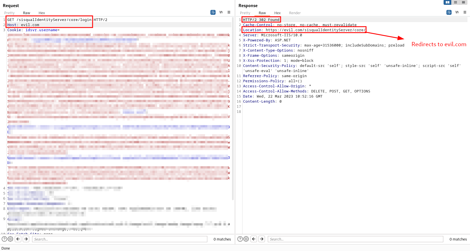Open search settings gear in Request pane
Viewport: 470px width, 251px height.
click(x=11, y=239)
